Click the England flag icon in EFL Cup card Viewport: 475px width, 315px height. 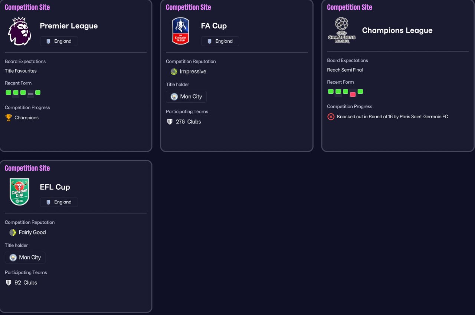(x=48, y=202)
